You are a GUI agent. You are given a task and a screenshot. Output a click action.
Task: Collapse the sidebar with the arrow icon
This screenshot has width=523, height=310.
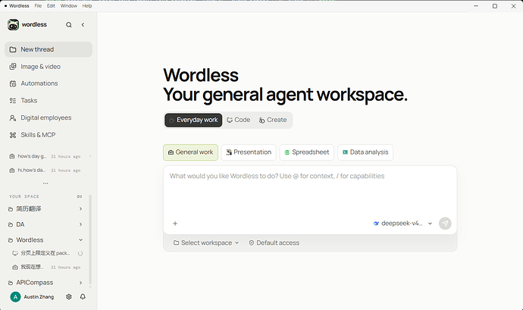pyautogui.click(x=83, y=25)
